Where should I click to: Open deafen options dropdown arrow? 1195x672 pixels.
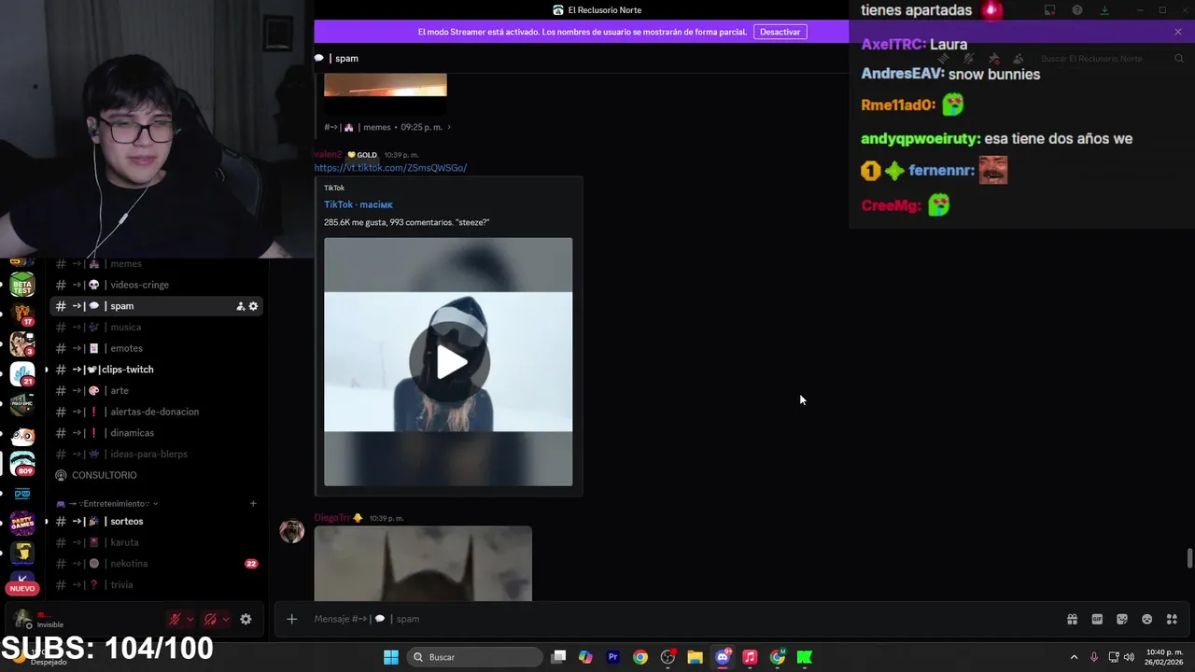[x=226, y=619]
